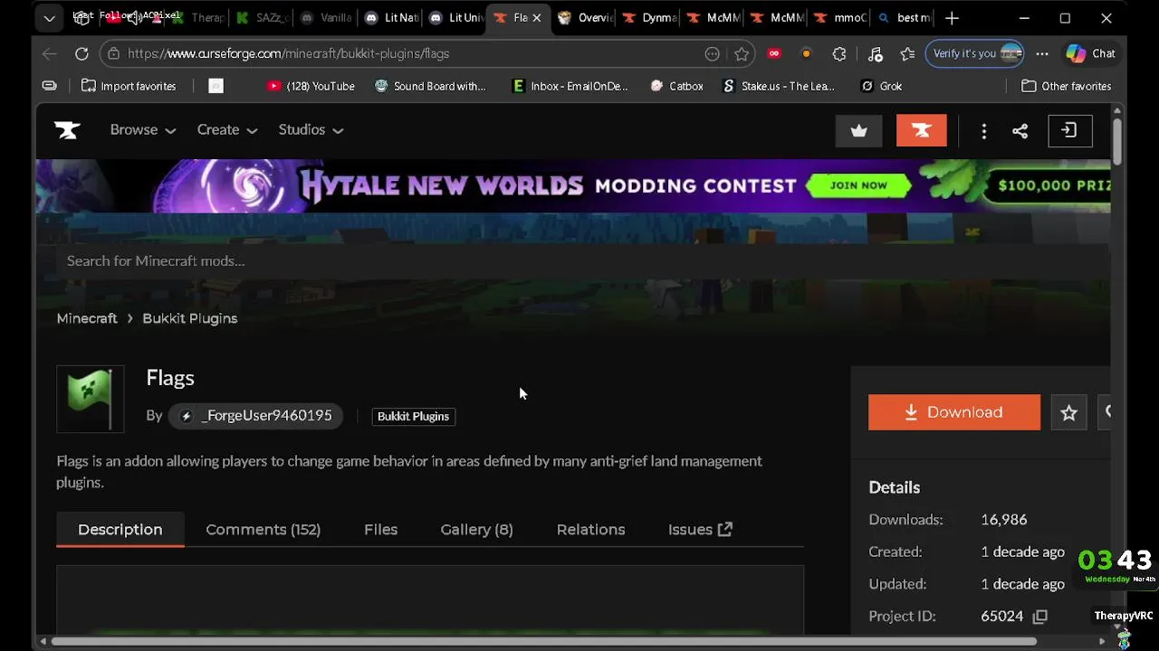Expand the Studios menu
The image size is (1159, 651).
(311, 130)
